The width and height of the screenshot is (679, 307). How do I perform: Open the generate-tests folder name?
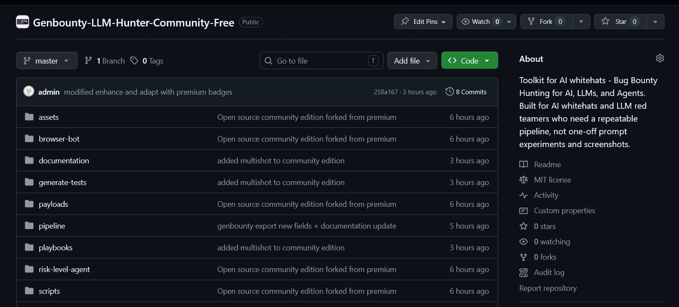[62, 182]
